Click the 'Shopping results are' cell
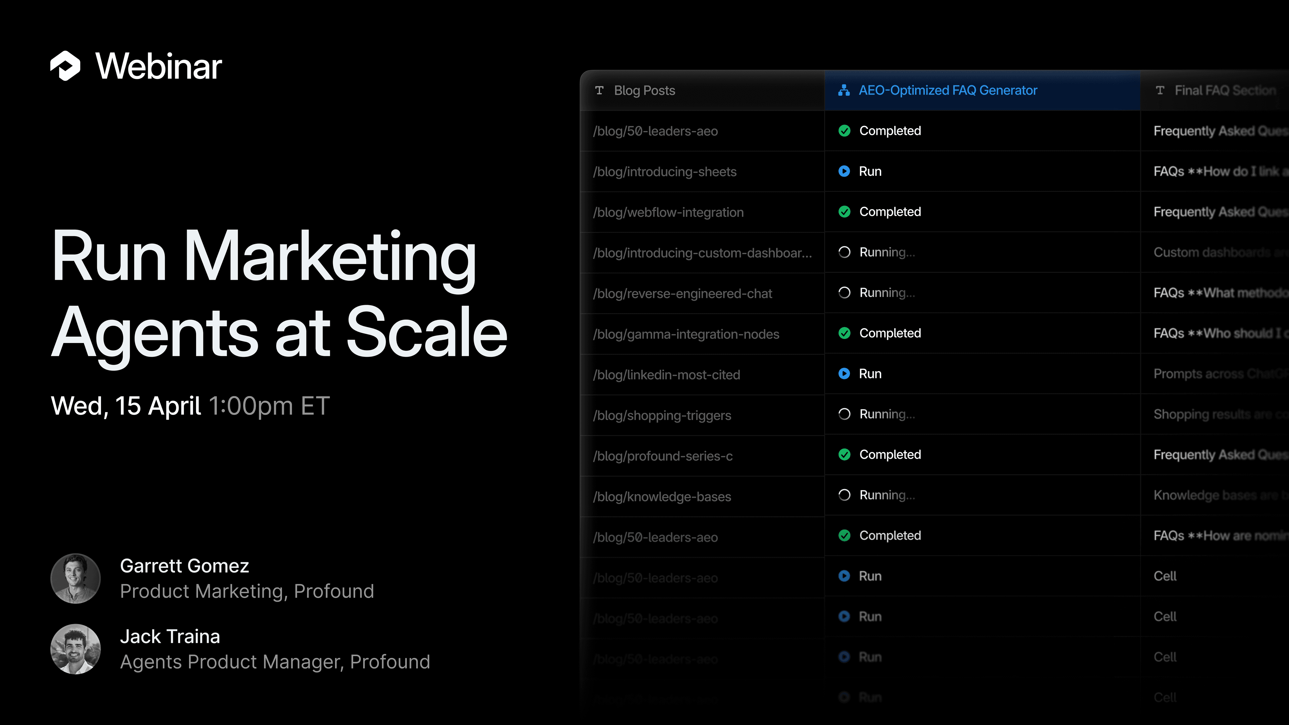Image resolution: width=1289 pixels, height=725 pixels. [x=1215, y=414]
